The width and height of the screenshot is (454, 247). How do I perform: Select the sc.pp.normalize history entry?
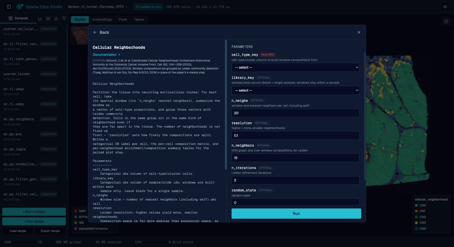pyautogui.click(x=33, y=166)
